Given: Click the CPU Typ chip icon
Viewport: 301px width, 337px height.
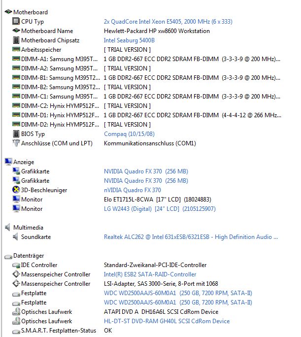Looking at the screenshot, I should click(16, 21).
